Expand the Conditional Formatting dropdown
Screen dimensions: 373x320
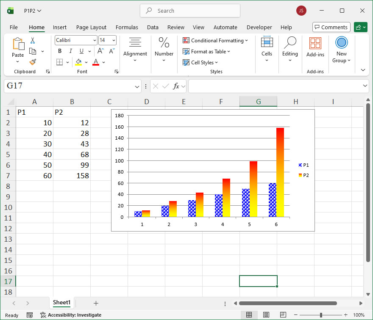pyautogui.click(x=215, y=41)
